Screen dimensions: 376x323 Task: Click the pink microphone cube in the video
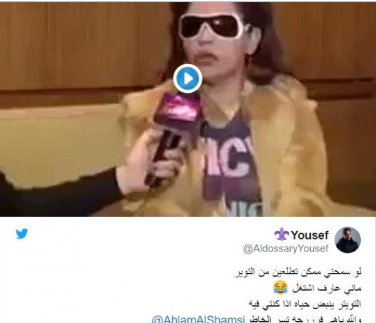[x=179, y=110]
